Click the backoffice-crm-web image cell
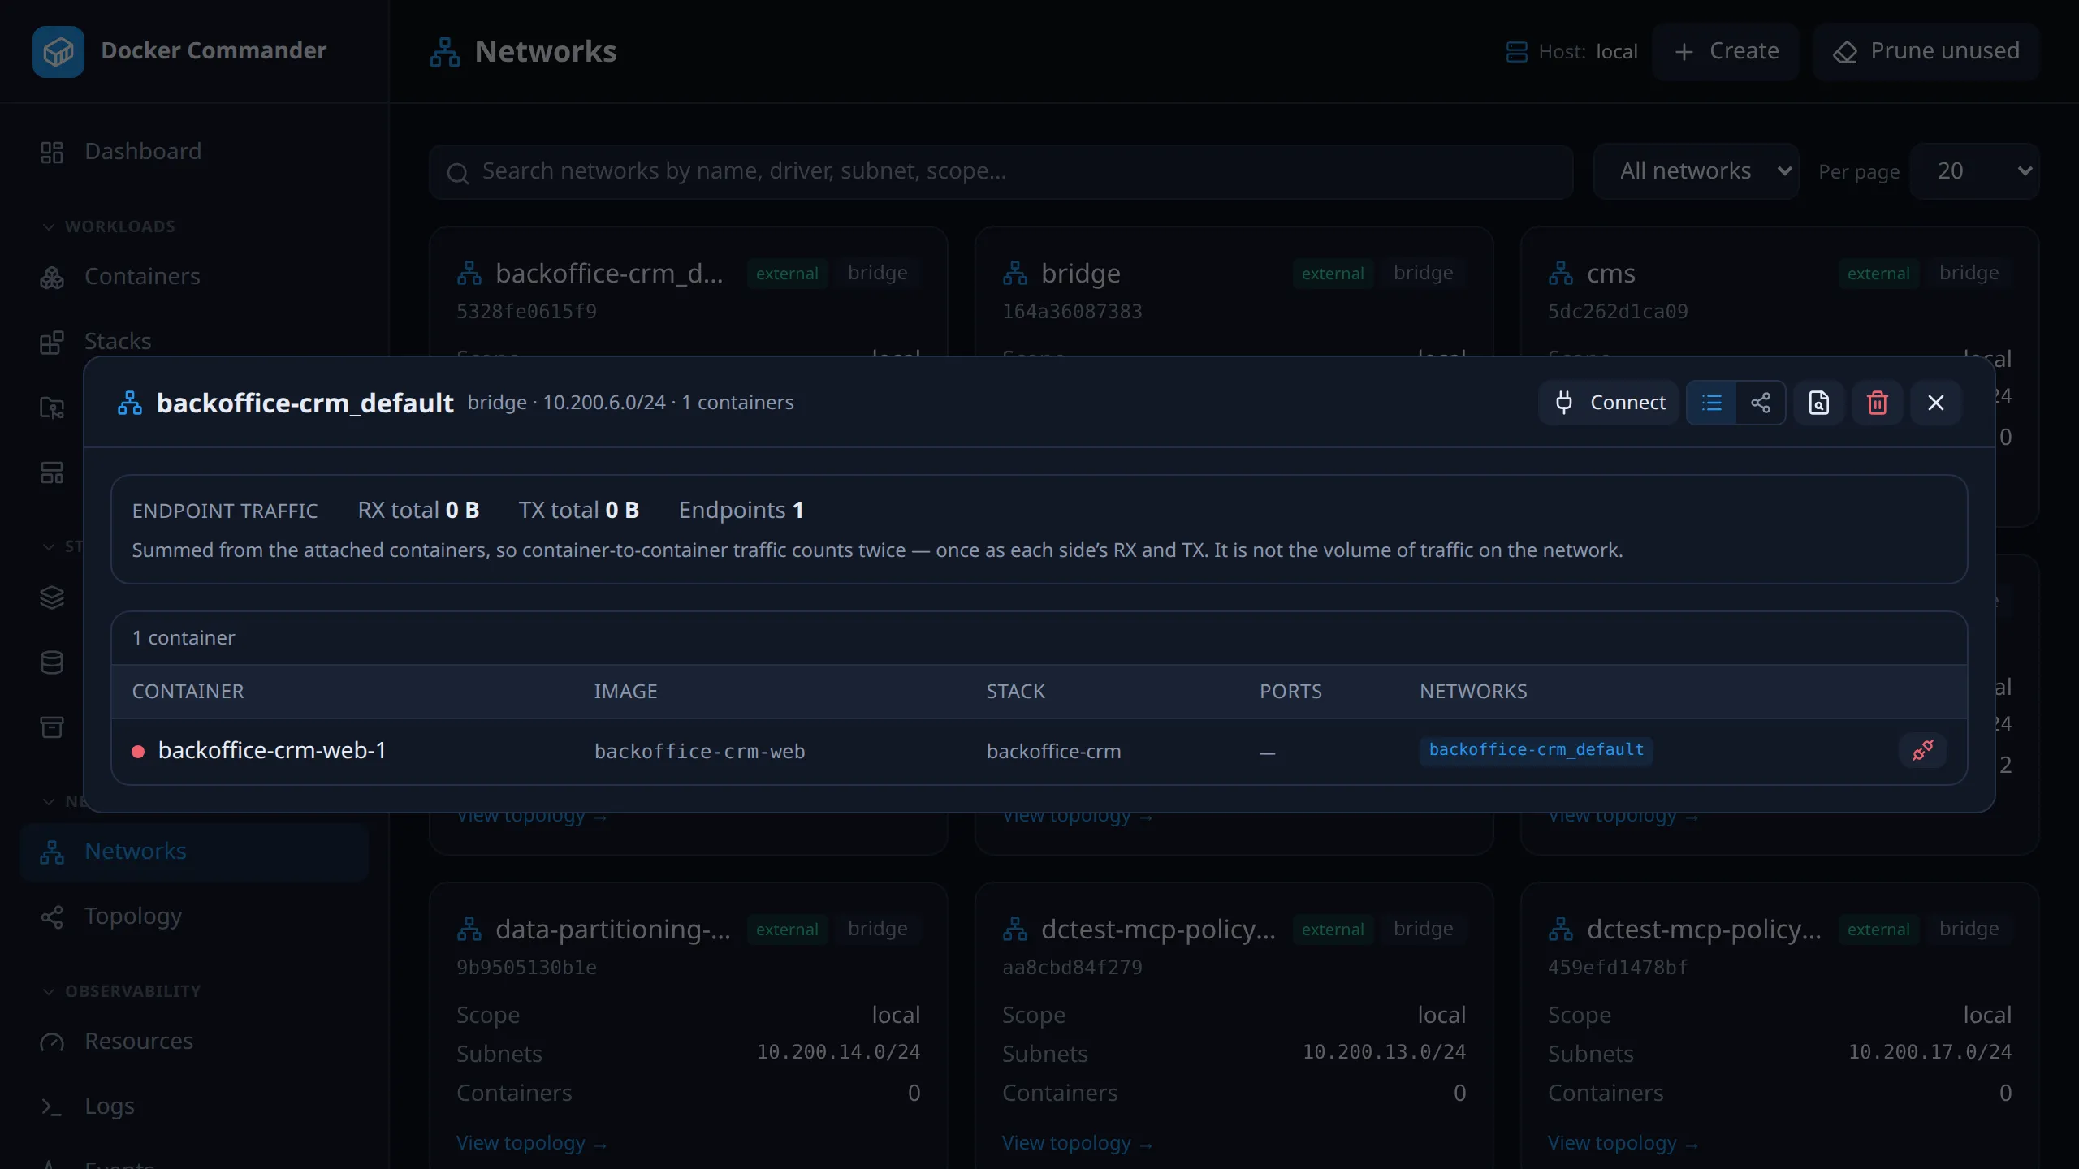Image resolution: width=2079 pixels, height=1169 pixels. pos(700,752)
